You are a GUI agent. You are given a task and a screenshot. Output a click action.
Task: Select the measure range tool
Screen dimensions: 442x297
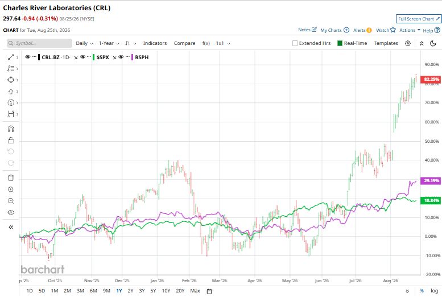(11, 114)
